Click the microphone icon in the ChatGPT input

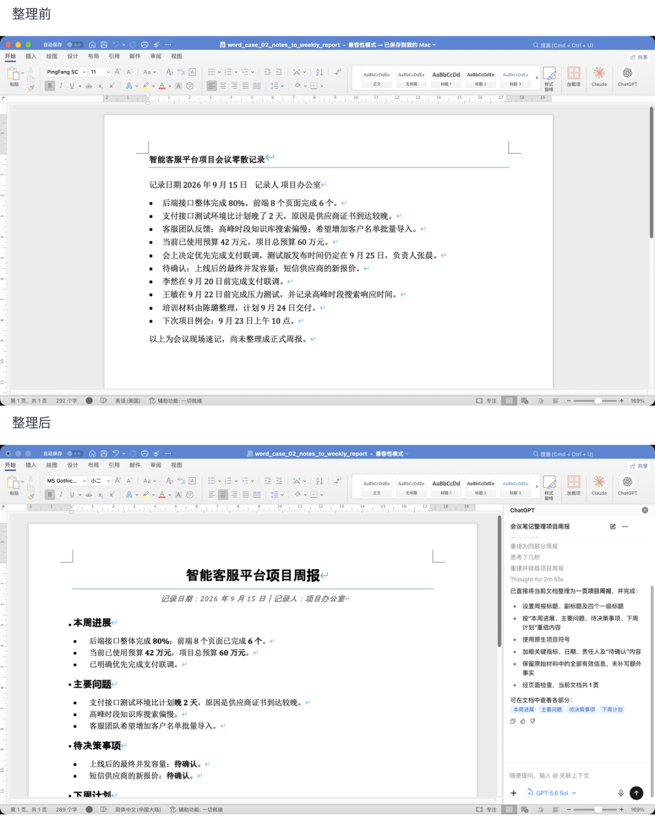click(x=621, y=793)
